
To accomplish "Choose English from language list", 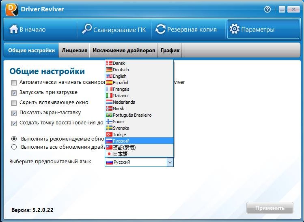I will 139,76.
